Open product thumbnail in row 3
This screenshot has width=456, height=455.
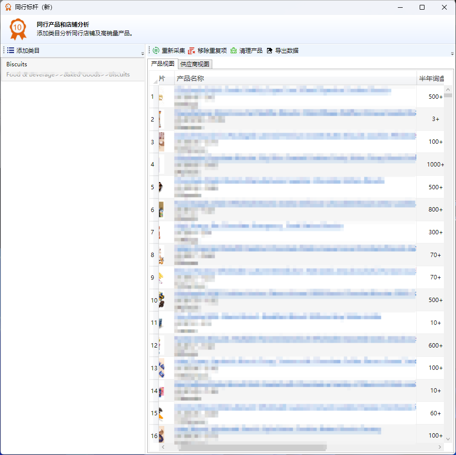point(161,142)
